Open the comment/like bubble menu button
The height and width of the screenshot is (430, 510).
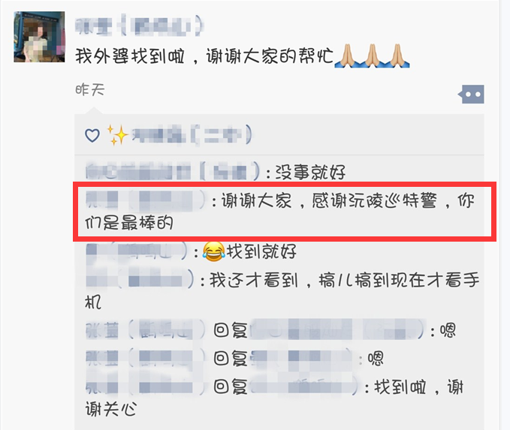(x=471, y=95)
